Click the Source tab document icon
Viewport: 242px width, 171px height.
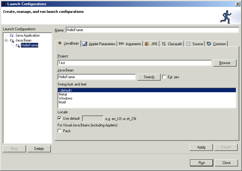click(x=188, y=44)
